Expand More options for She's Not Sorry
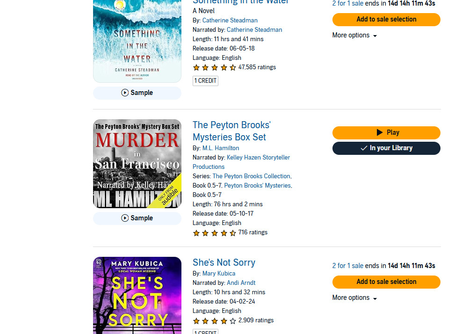The width and height of the screenshot is (469, 334). click(x=354, y=298)
